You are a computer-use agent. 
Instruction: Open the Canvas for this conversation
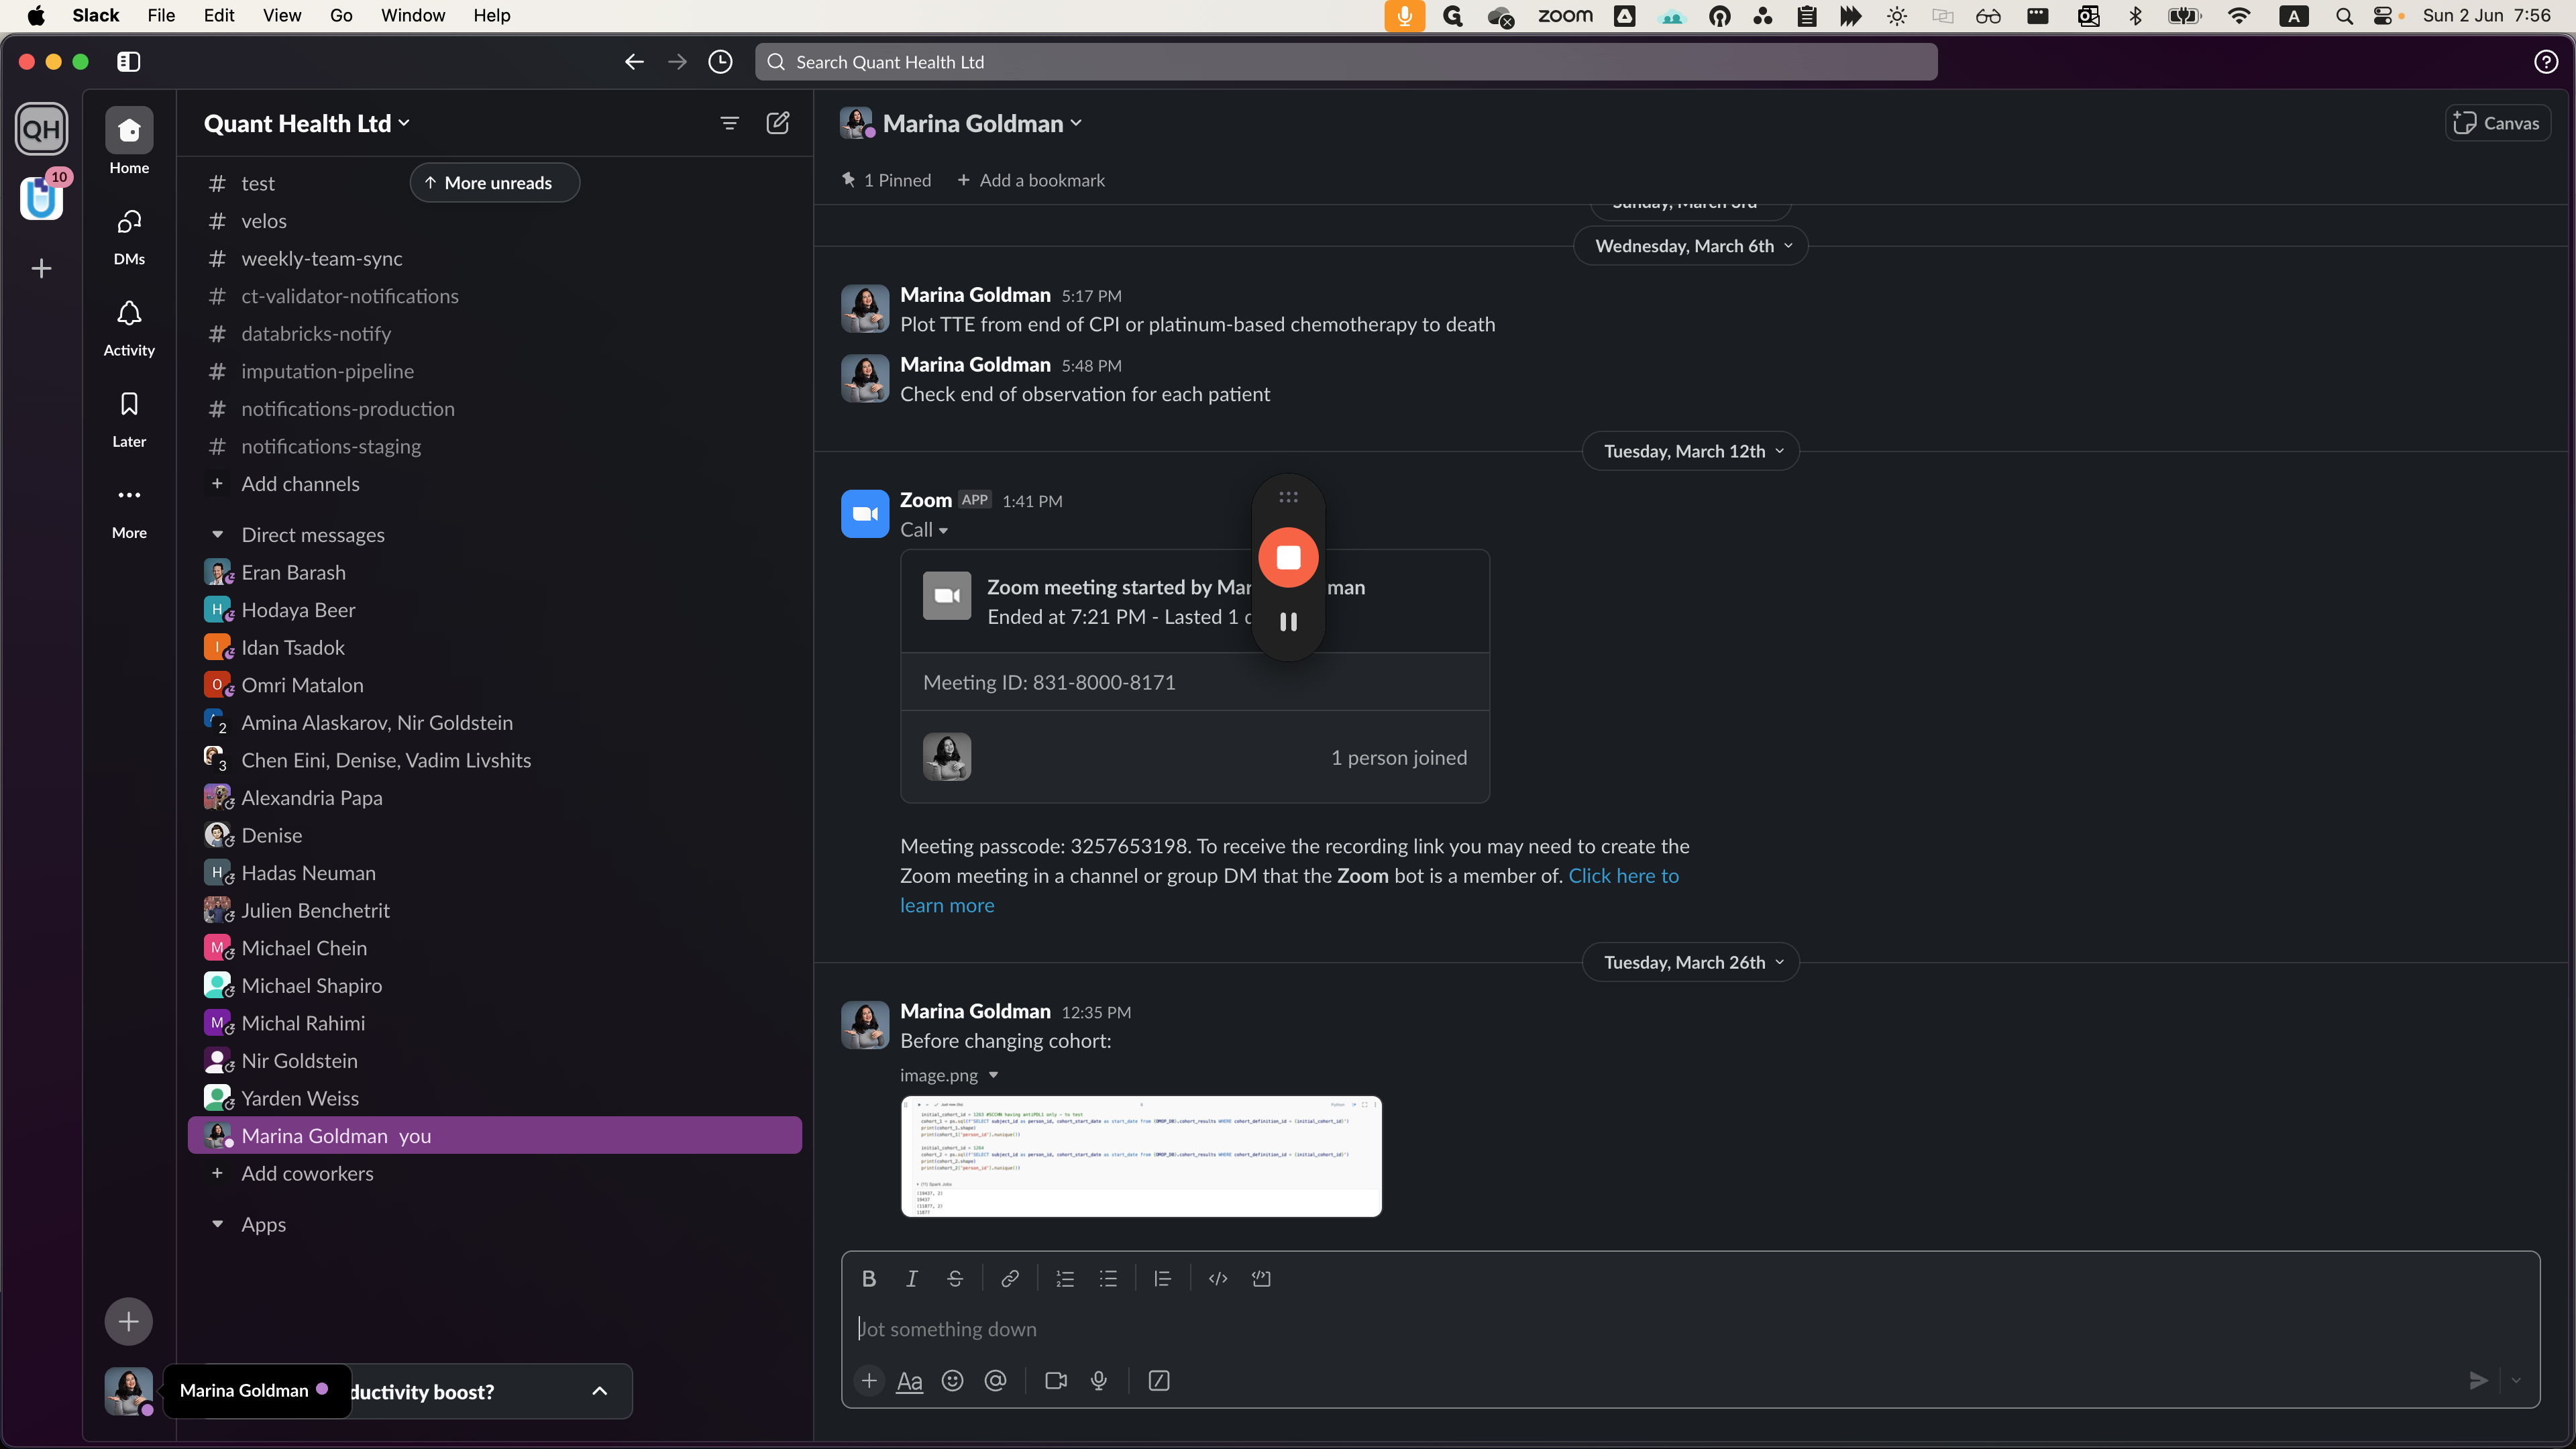pos(2497,123)
